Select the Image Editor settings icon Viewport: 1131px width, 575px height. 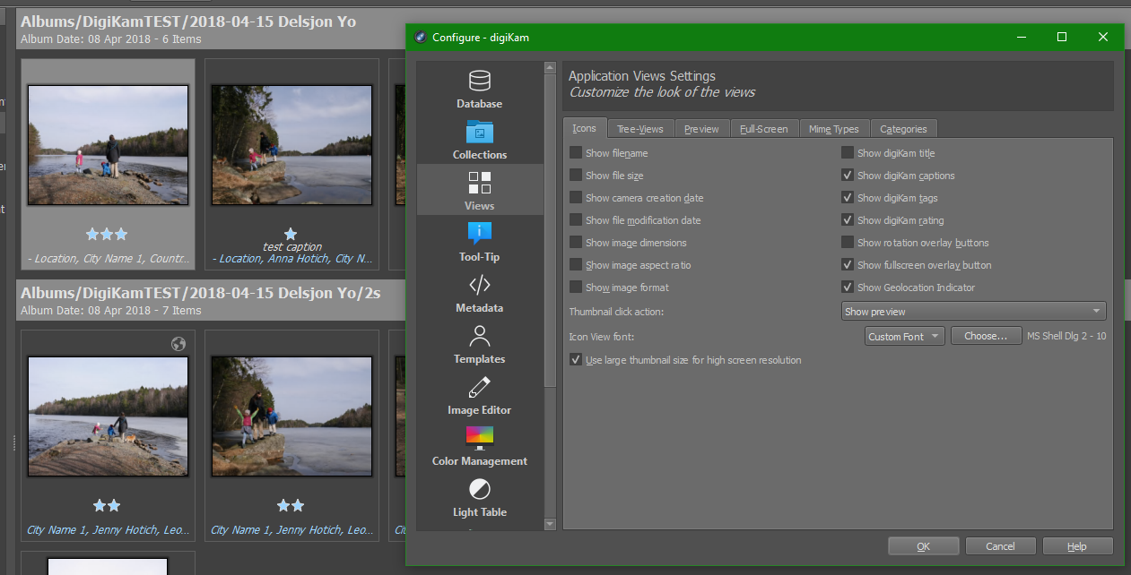[479, 395]
